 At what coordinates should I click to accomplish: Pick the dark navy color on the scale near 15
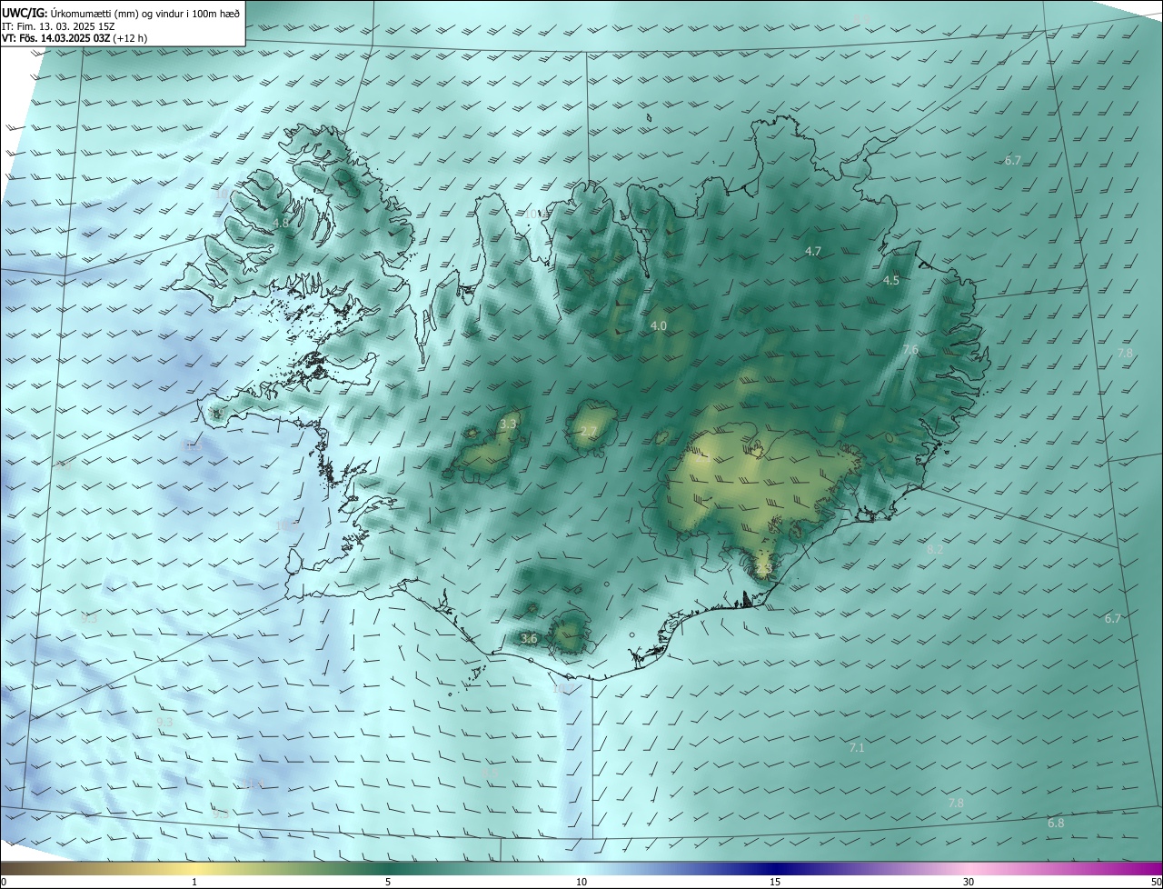(775, 869)
